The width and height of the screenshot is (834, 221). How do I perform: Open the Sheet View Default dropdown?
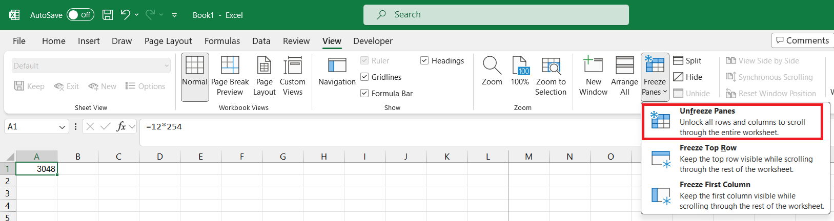[x=91, y=65]
